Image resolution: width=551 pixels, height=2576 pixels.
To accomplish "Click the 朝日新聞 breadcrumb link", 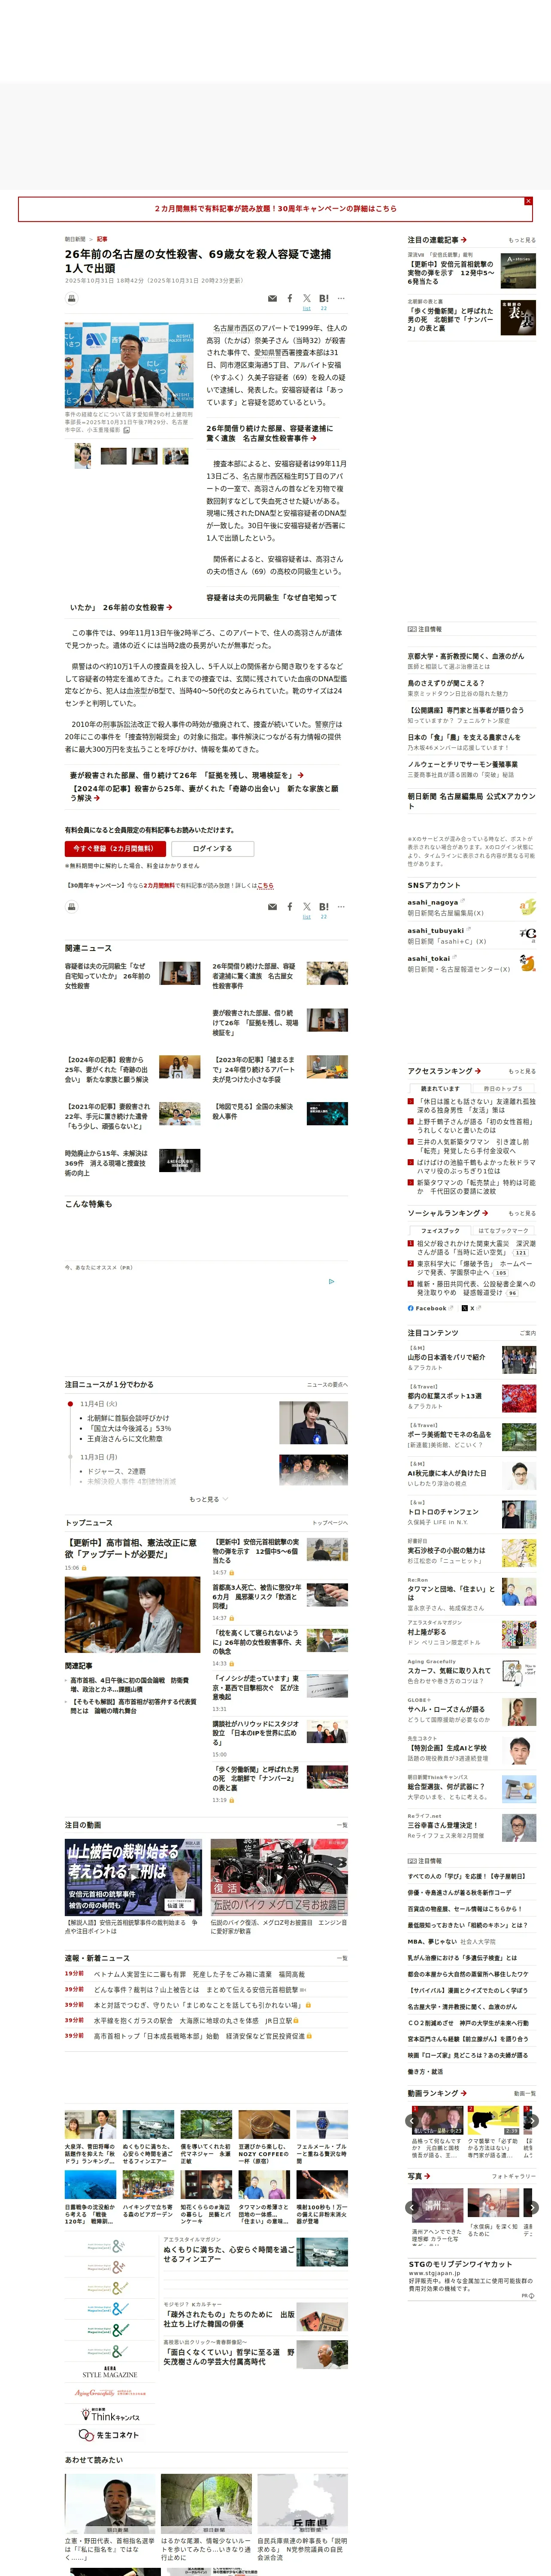I will tap(75, 239).
